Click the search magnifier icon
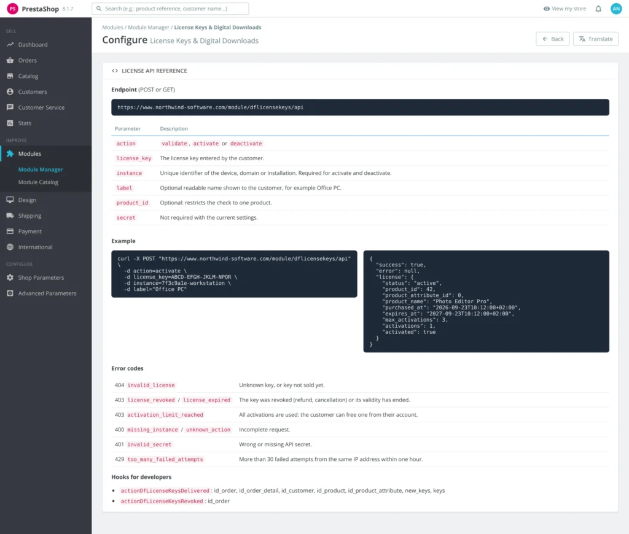The width and height of the screenshot is (629, 534). click(x=99, y=9)
